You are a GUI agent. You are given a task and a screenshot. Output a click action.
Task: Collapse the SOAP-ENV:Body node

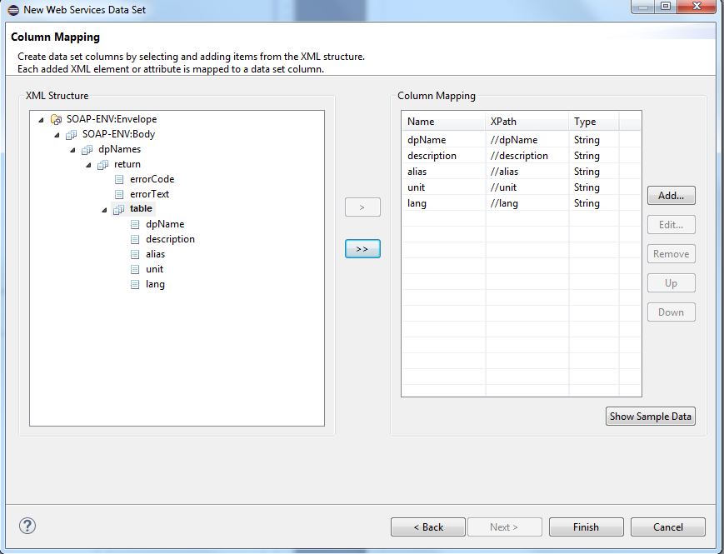coord(57,135)
